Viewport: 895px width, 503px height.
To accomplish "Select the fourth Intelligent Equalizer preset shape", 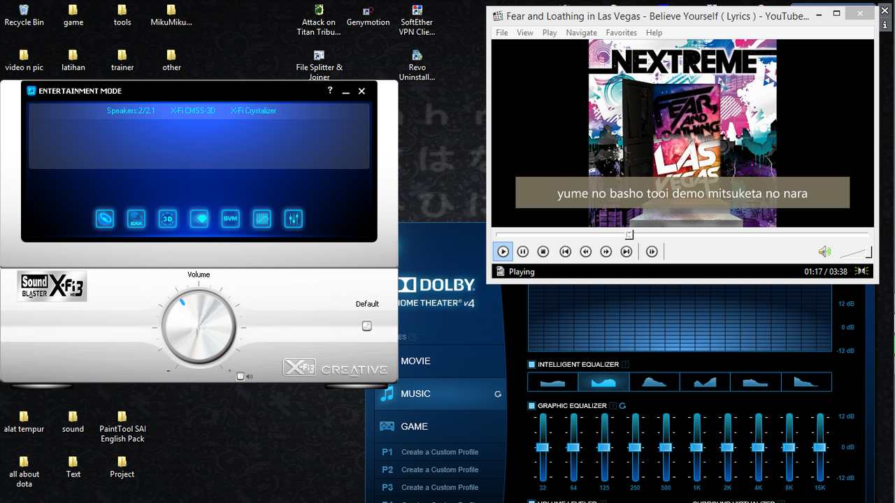I will pyautogui.click(x=705, y=381).
